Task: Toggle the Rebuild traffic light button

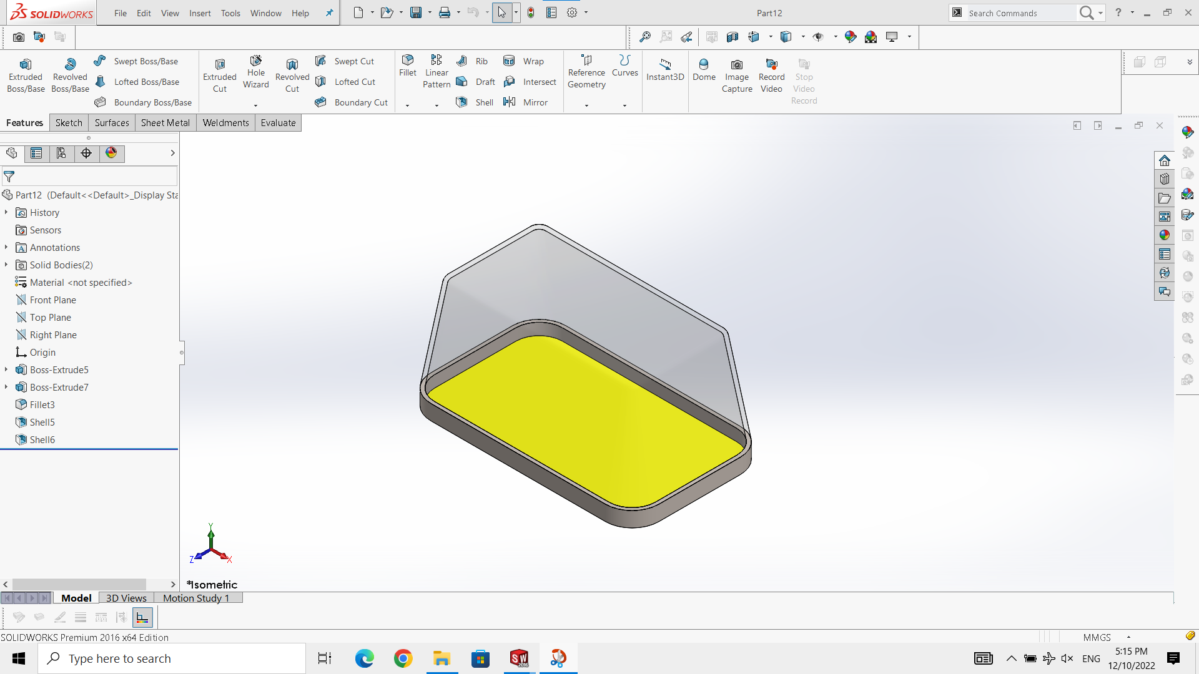Action: pyautogui.click(x=531, y=12)
